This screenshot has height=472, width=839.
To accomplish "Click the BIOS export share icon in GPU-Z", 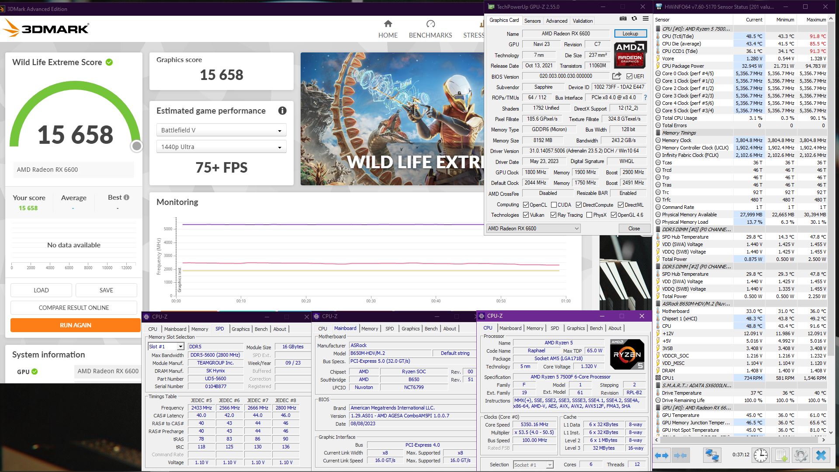I will click(x=617, y=76).
